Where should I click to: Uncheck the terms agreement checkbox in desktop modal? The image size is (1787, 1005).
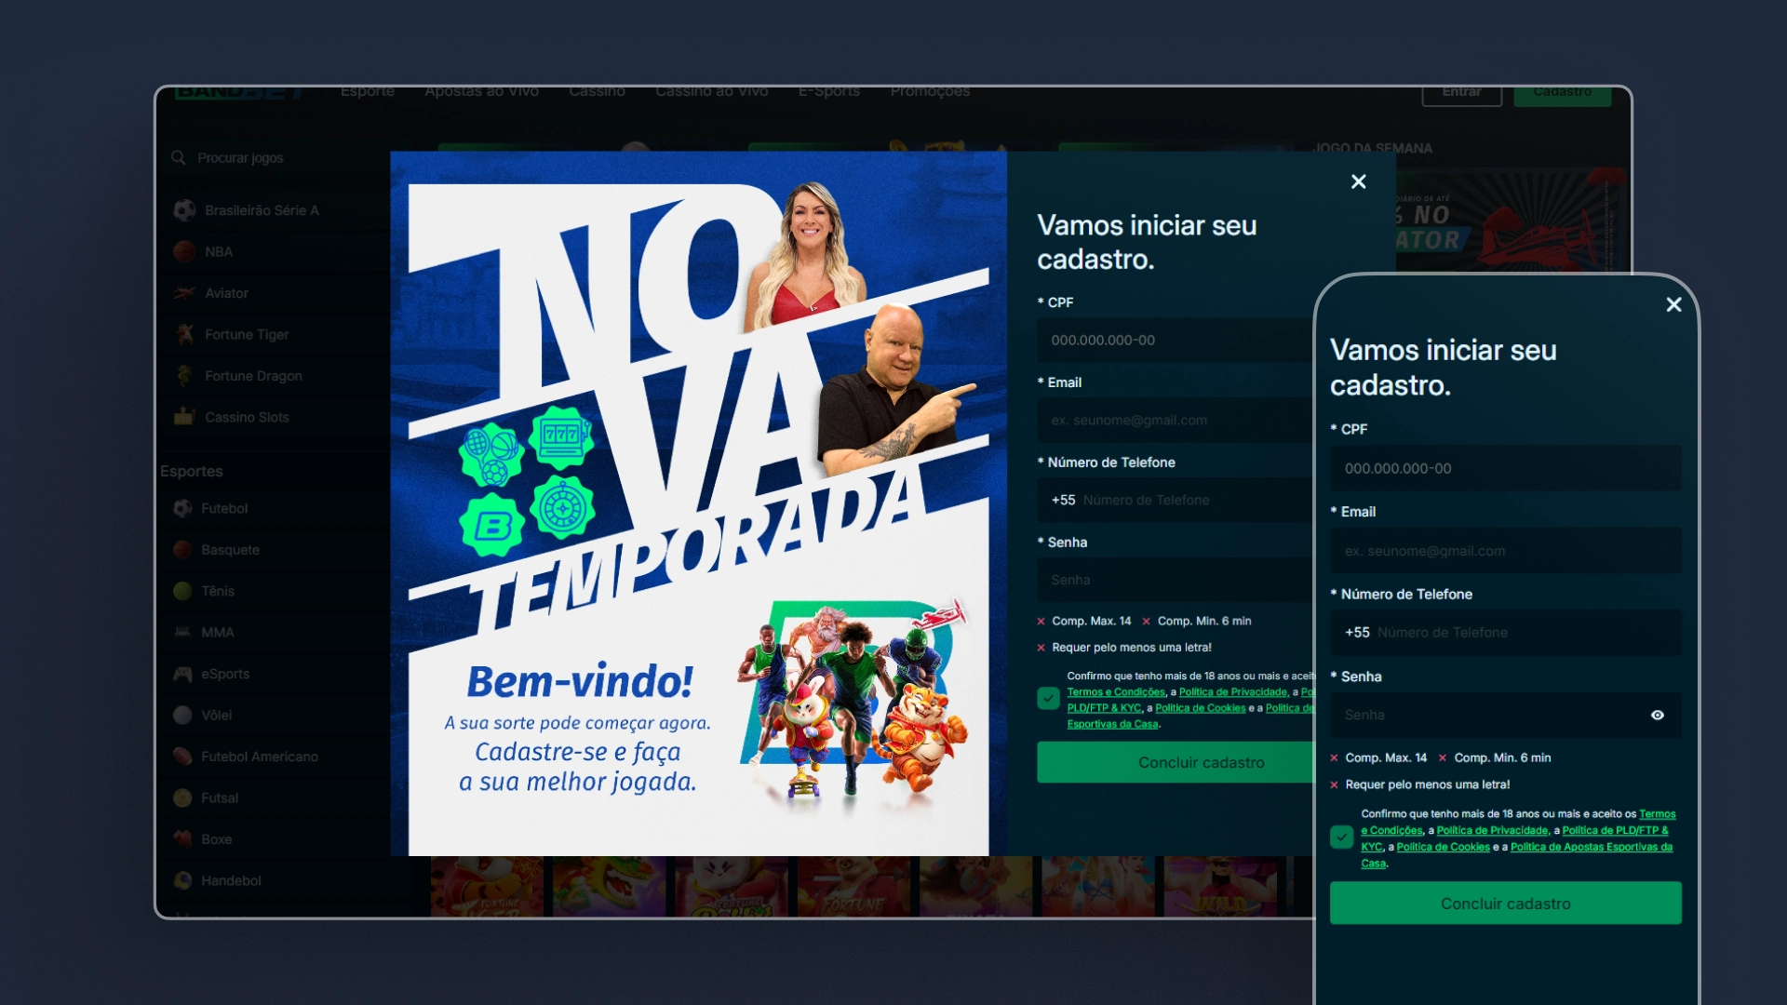coord(1047,698)
